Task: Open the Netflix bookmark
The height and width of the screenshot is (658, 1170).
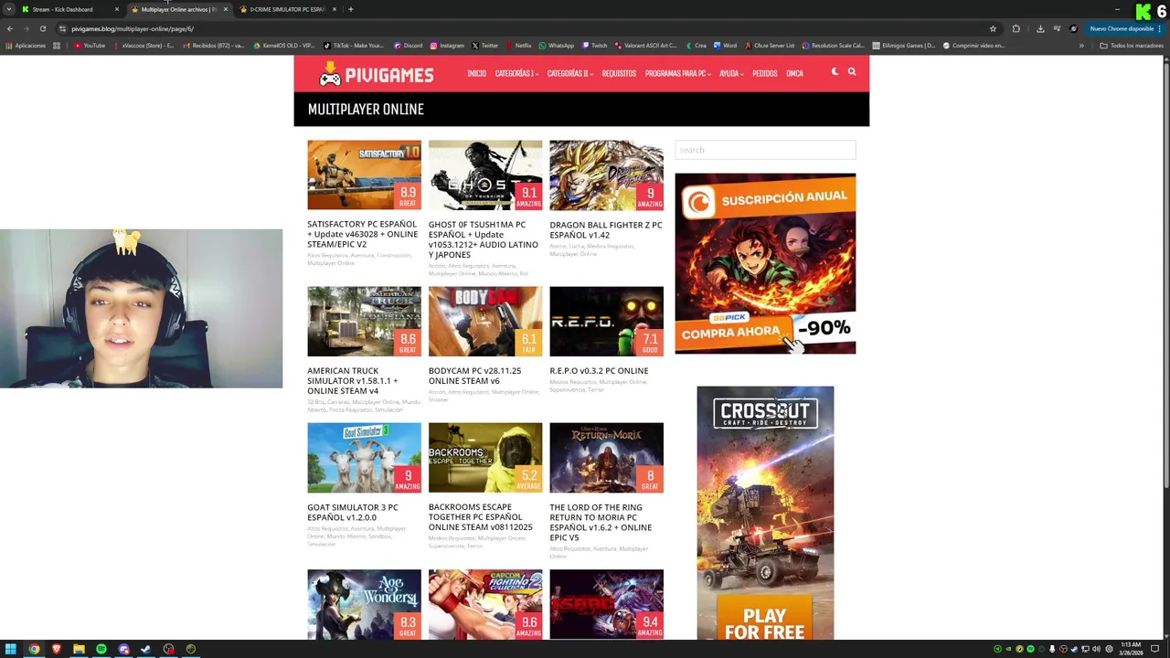Action: point(518,45)
